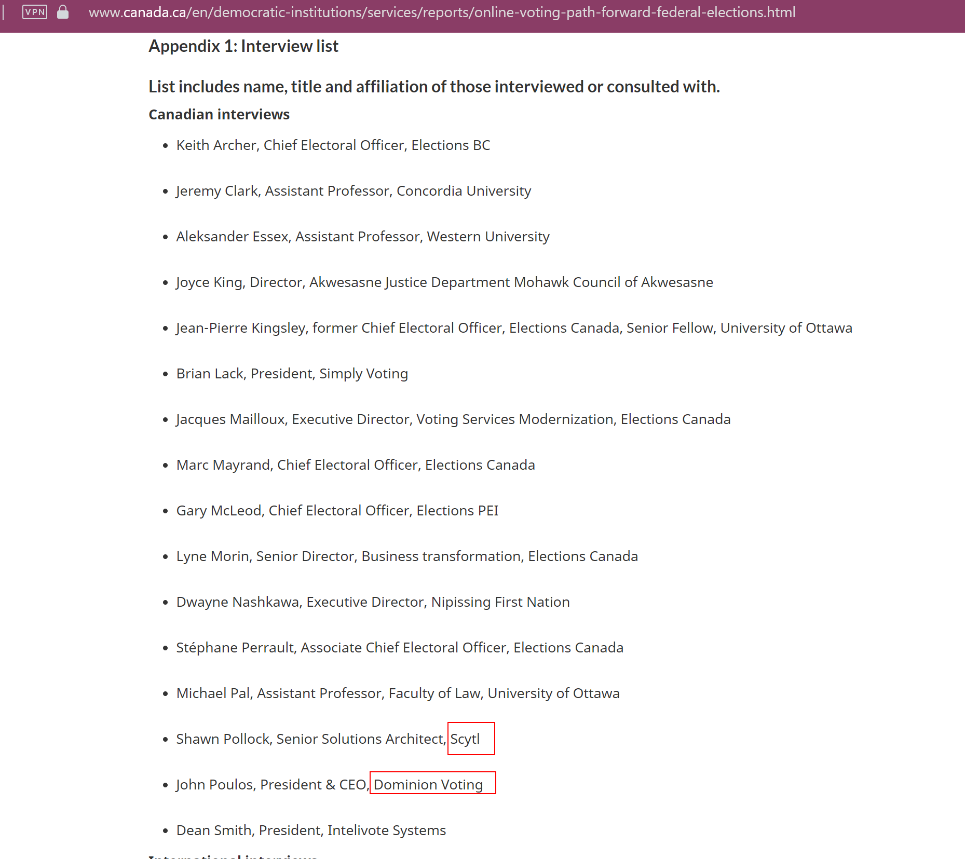Click the text 'Dominion Voting'
The width and height of the screenshot is (965, 859).
click(428, 785)
